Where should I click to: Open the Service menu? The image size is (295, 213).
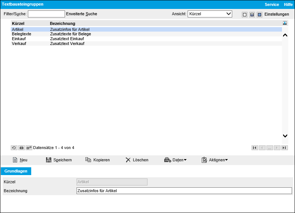[x=272, y=4]
